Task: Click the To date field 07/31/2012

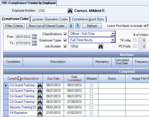Action: tap(23, 43)
